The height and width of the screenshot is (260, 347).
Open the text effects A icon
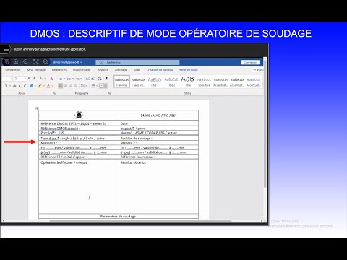tap(31, 86)
